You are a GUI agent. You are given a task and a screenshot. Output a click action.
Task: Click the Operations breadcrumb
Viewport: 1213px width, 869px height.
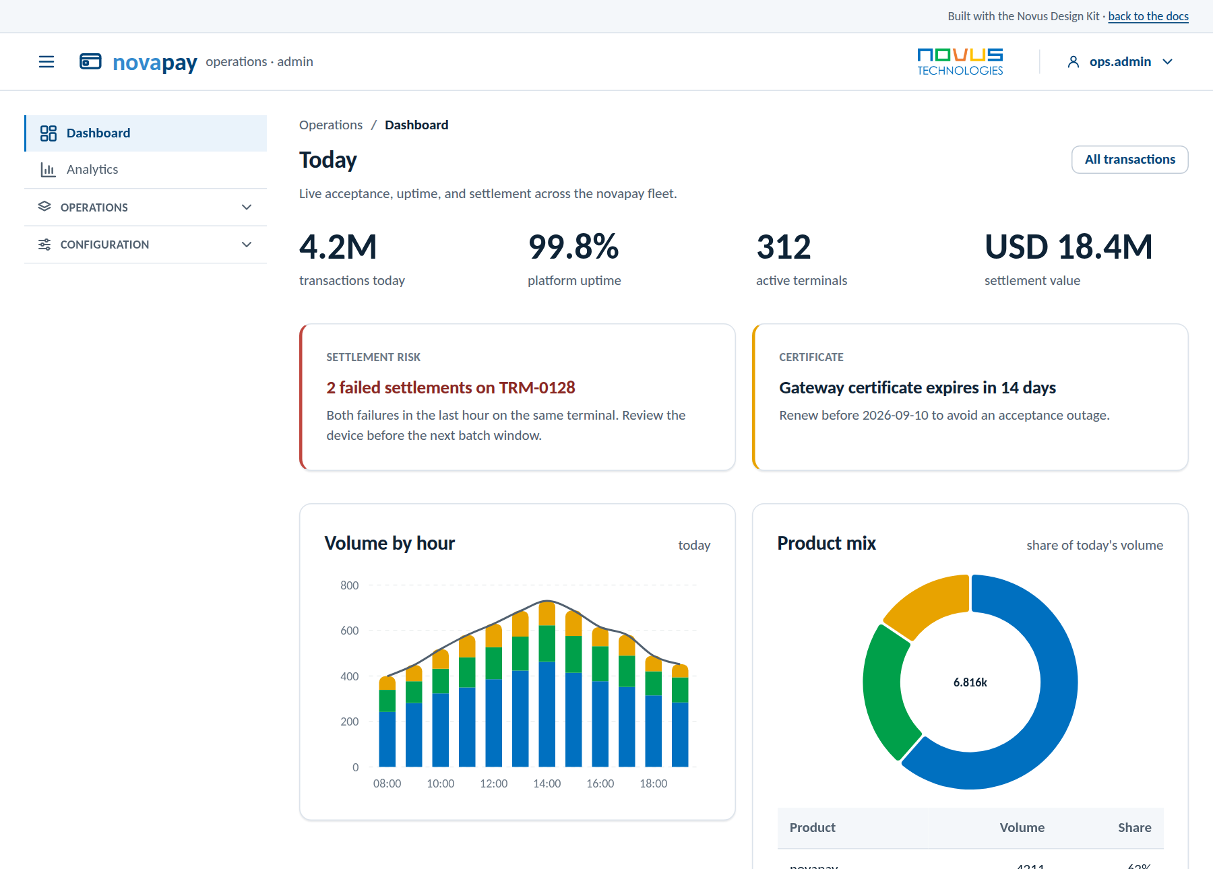(x=331, y=125)
